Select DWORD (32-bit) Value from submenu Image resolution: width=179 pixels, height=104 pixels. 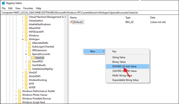pyautogui.click(x=127, y=67)
